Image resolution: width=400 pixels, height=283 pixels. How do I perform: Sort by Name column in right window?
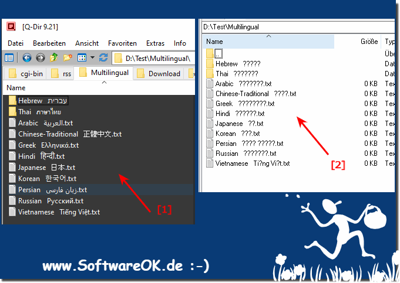click(268, 42)
